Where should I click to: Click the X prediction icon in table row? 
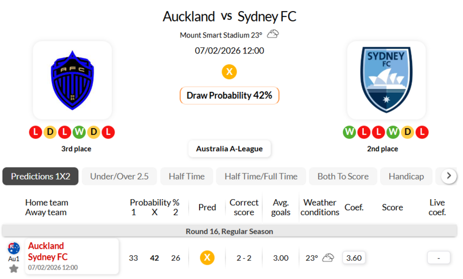(207, 258)
